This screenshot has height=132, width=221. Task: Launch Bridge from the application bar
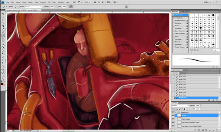coord(74,2)
